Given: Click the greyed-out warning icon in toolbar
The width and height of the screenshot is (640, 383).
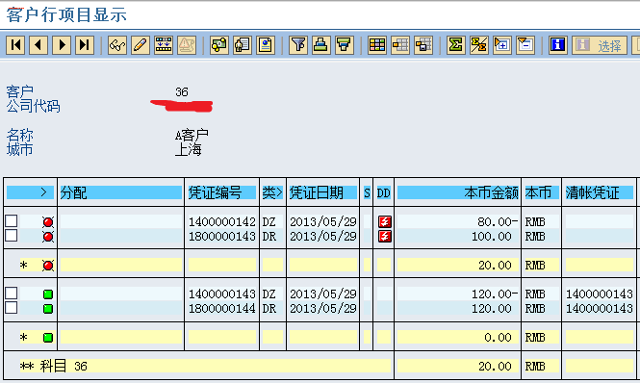Looking at the screenshot, I should tap(187, 45).
